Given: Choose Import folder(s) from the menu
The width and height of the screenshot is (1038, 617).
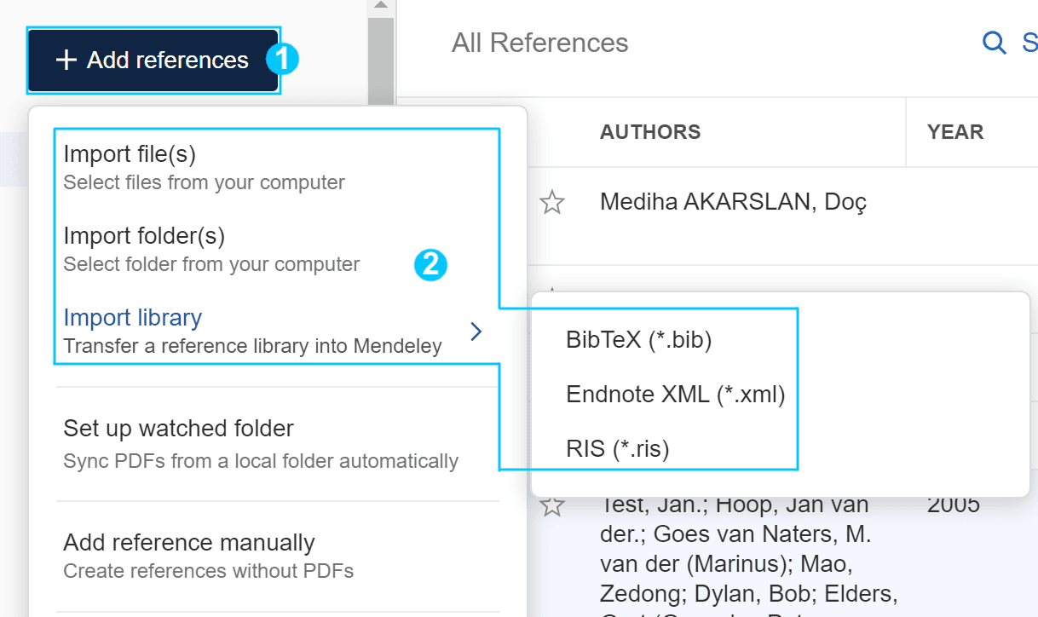Looking at the screenshot, I should [x=276, y=249].
